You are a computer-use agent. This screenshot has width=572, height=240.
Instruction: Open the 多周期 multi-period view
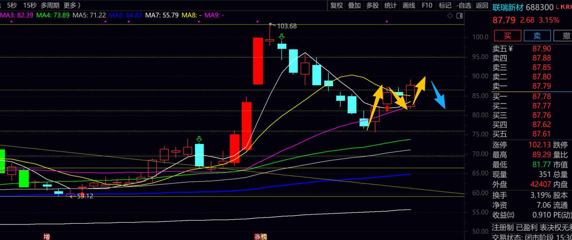click(50, 6)
